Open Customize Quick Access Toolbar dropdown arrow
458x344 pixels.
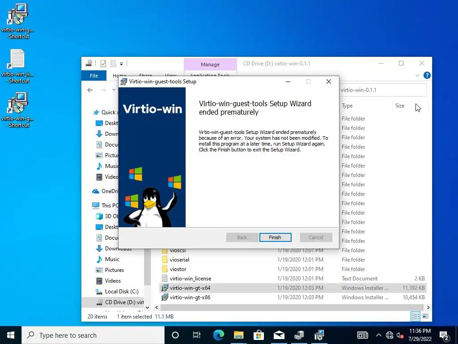tap(121, 64)
